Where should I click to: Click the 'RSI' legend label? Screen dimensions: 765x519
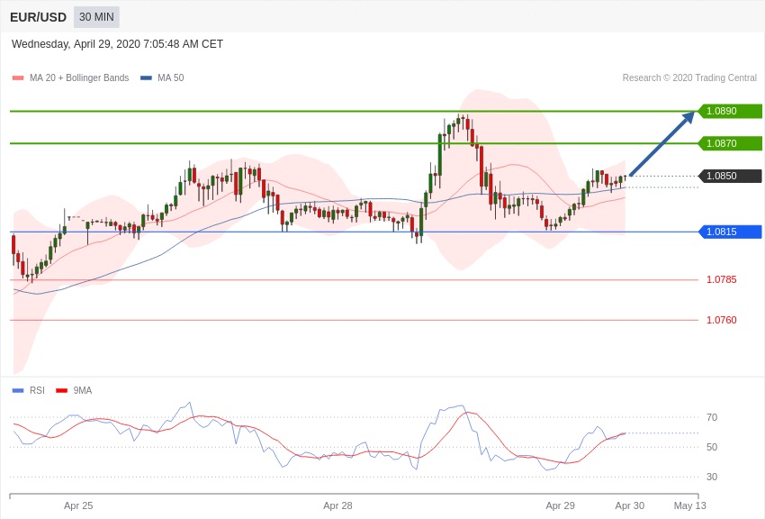[x=37, y=390]
